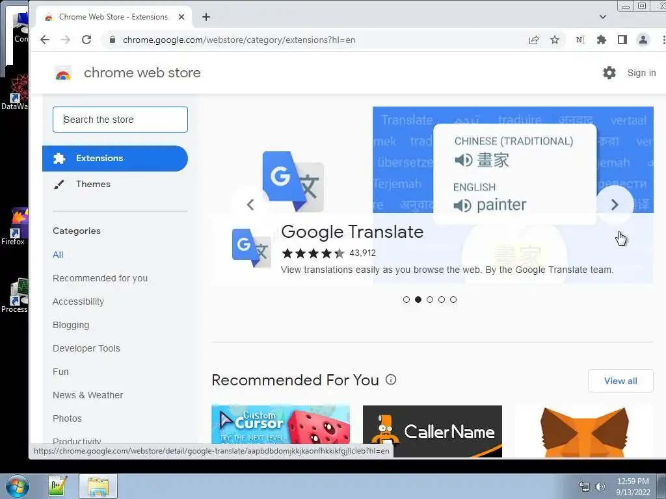
Task: Click the browser address bar URL
Action: 239,40
